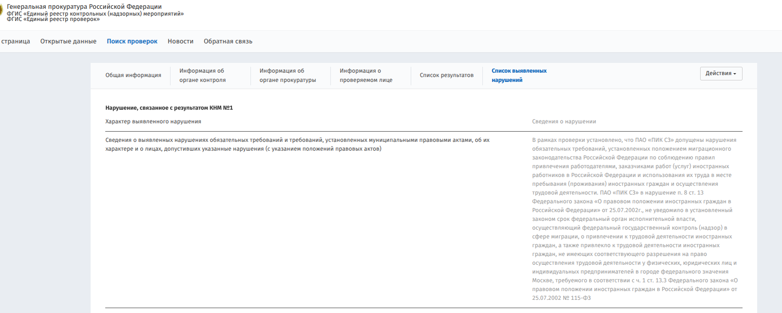Viewport: 782px width, 313px height.
Task: Open the Информация об органе контроля tab
Action: pos(202,76)
